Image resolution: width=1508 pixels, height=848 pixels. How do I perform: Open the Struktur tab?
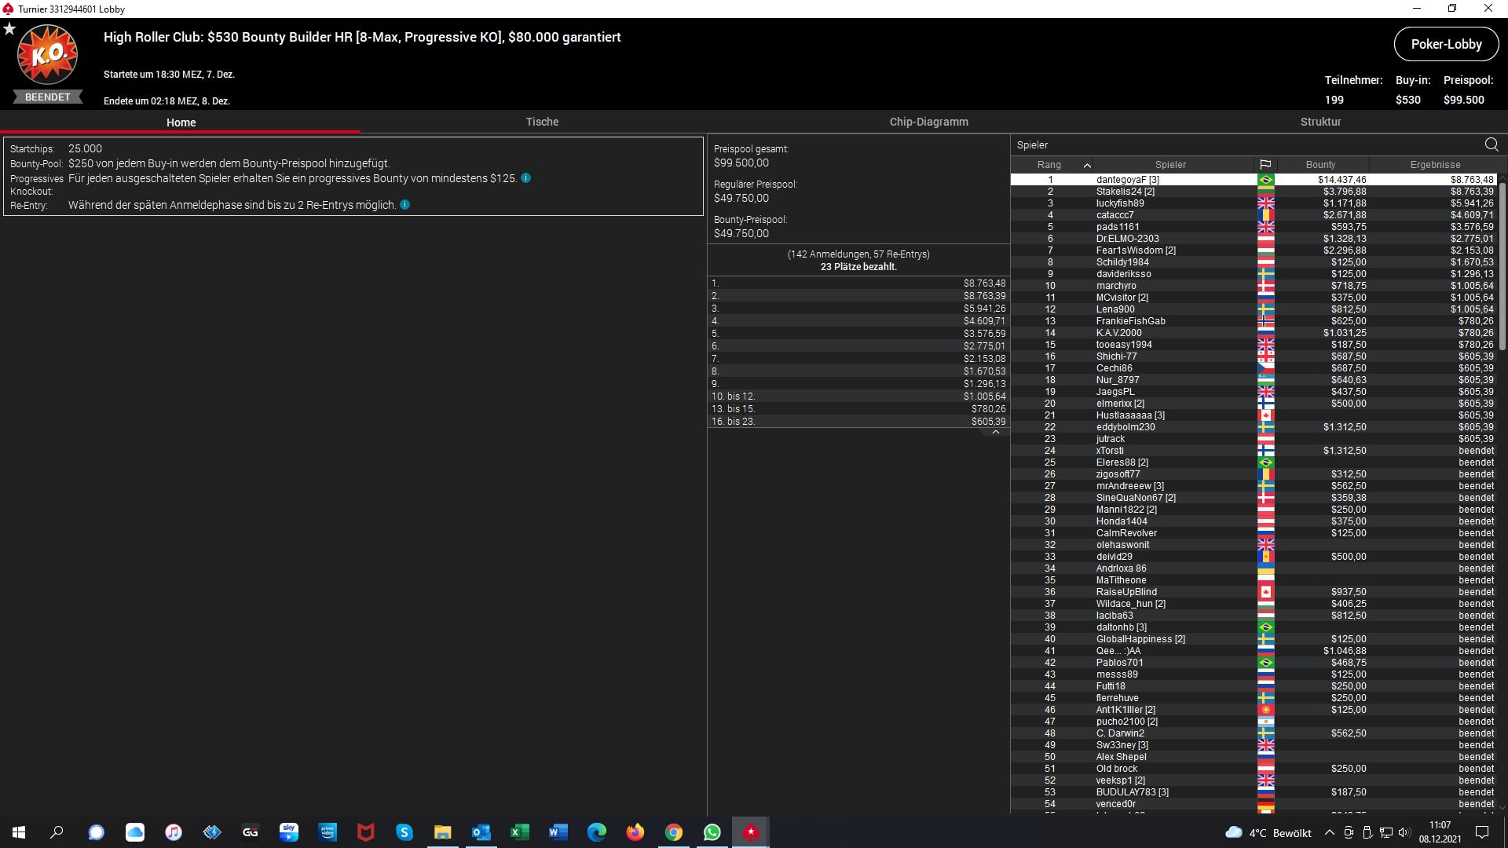click(x=1320, y=122)
